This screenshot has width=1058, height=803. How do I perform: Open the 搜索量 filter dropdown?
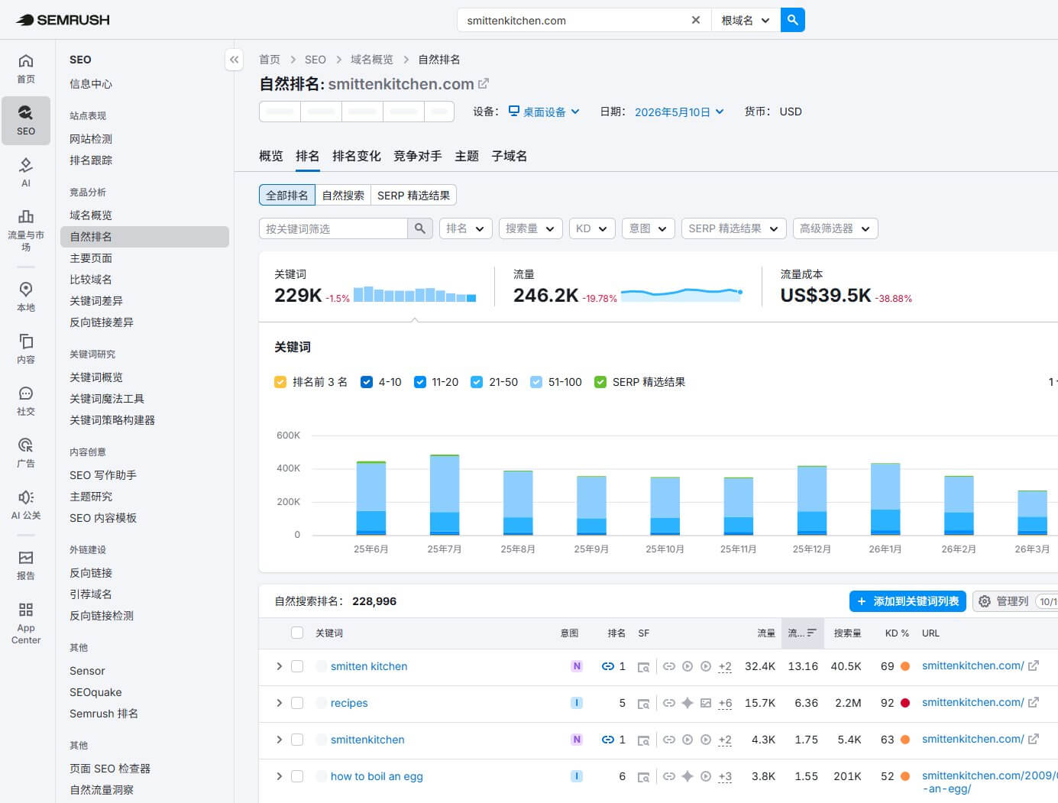pyautogui.click(x=531, y=228)
